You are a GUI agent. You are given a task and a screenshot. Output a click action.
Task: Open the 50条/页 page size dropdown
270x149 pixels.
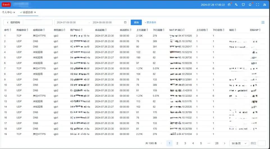click(x=239, y=143)
